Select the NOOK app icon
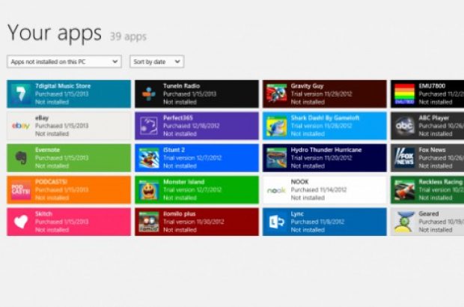Image resolution: width=464 pixels, height=307 pixels. [x=277, y=190]
